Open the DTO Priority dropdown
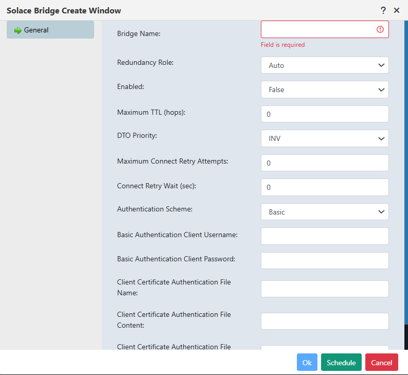This screenshot has width=408, height=375. pos(325,138)
